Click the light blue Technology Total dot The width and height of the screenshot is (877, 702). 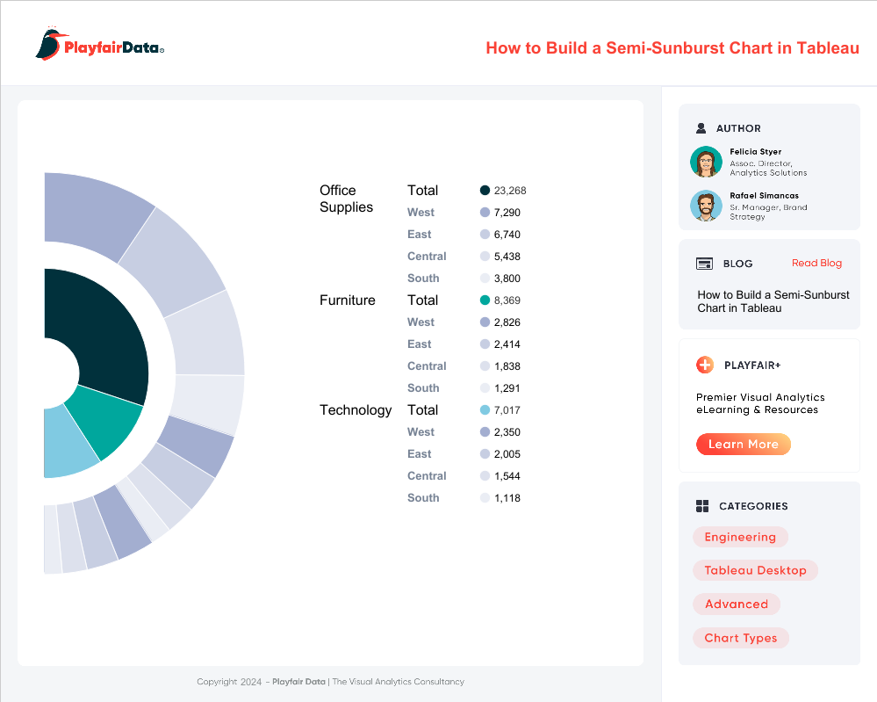[485, 410]
